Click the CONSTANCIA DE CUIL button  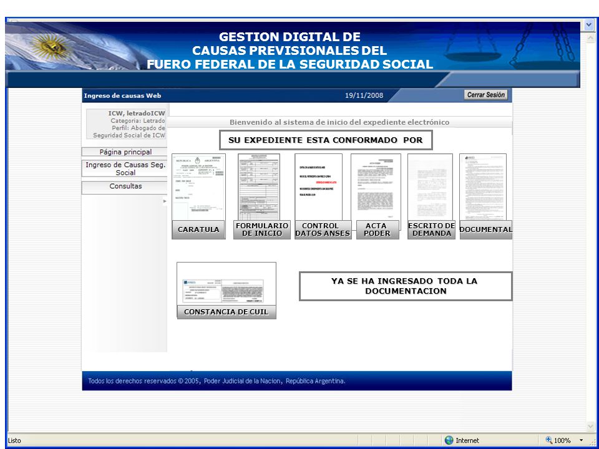tap(226, 312)
